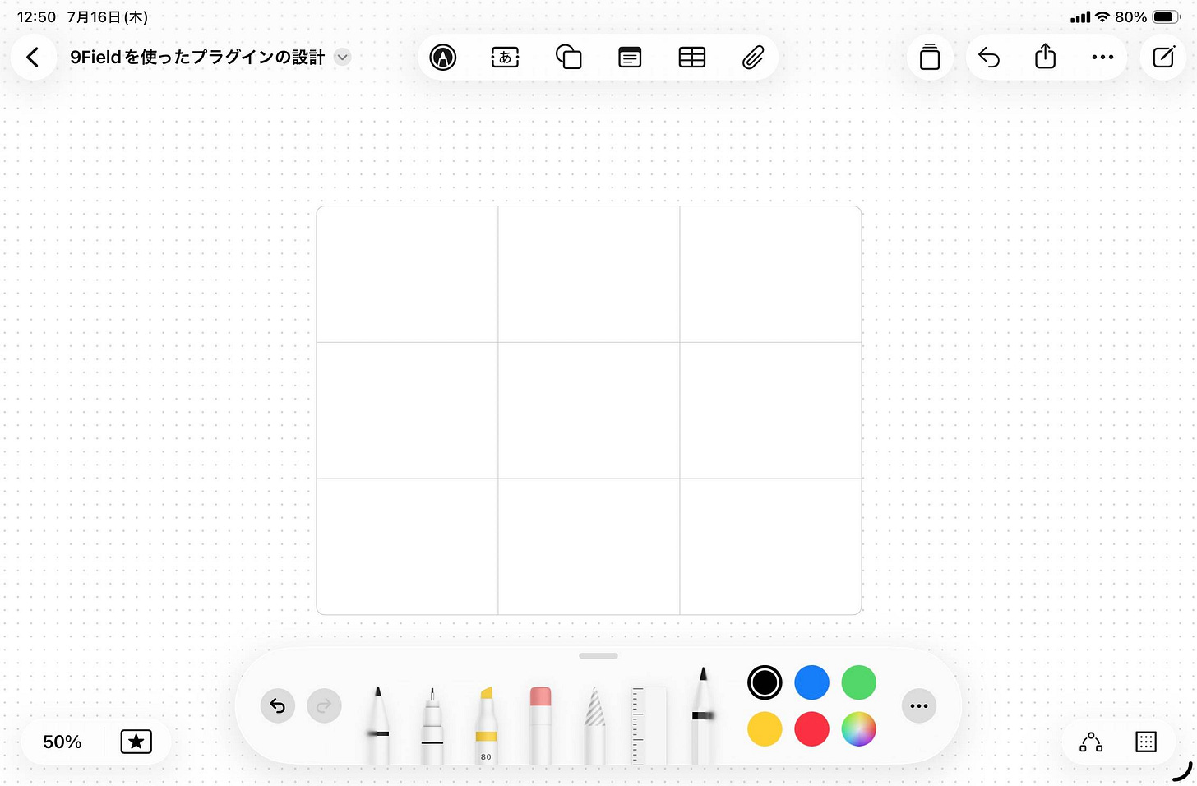Viewport: 1197px width, 786px height.
Task: Select the center cell of the grid
Action: (589, 410)
